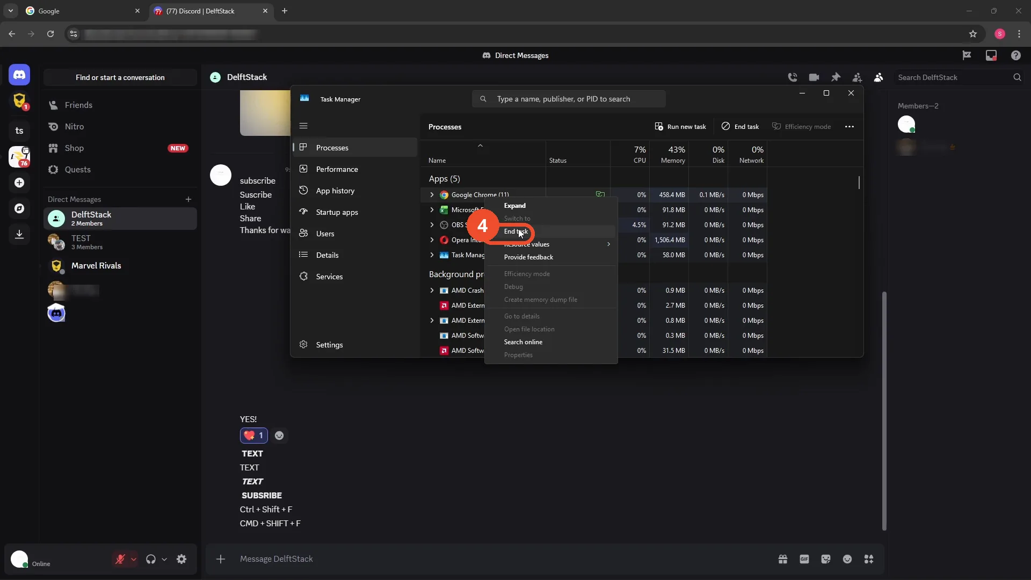Toggle member list icon in Discord
The height and width of the screenshot is (580, 1031).
(x=878, y=77)
